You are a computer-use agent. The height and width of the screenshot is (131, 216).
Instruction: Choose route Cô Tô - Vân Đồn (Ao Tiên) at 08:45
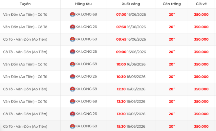25,39
